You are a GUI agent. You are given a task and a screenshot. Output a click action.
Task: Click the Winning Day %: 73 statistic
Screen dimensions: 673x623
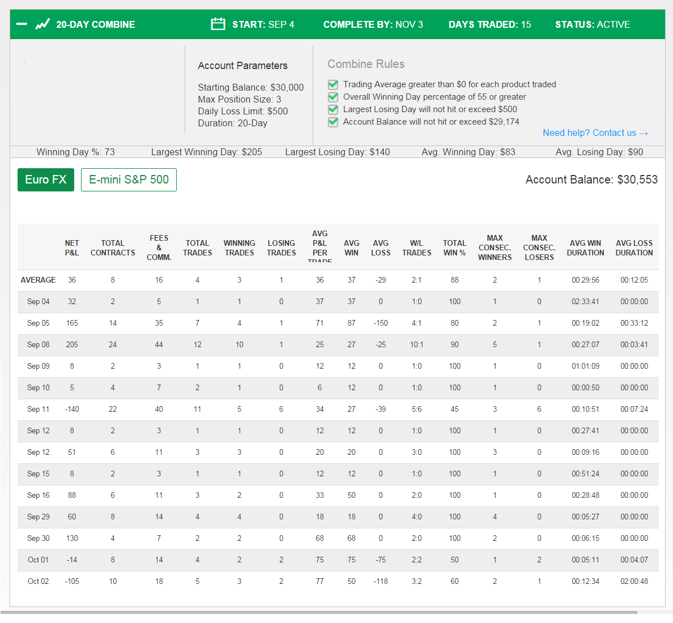click(75, 152)
